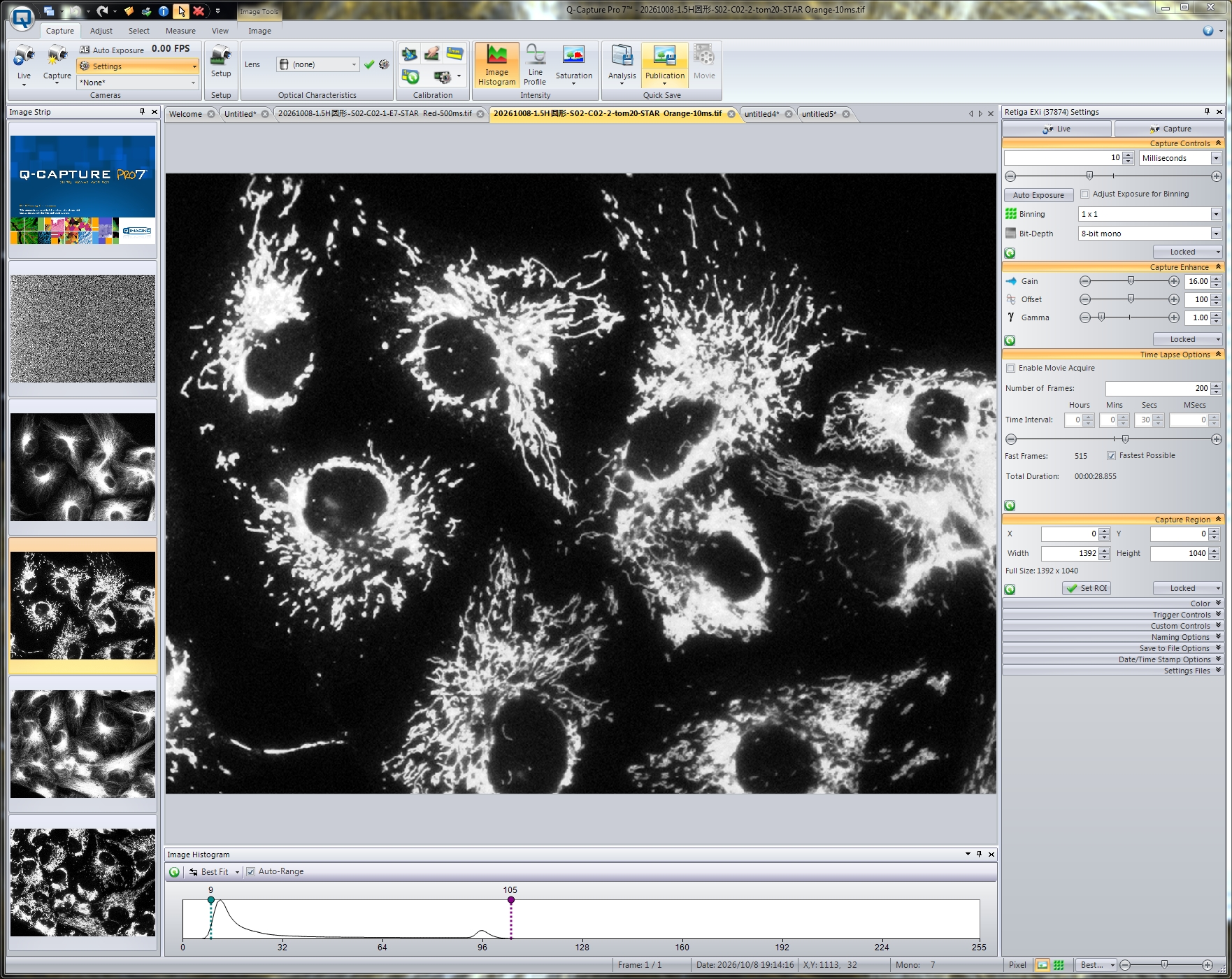Click the exposure time slider handle

[1089, 176]
